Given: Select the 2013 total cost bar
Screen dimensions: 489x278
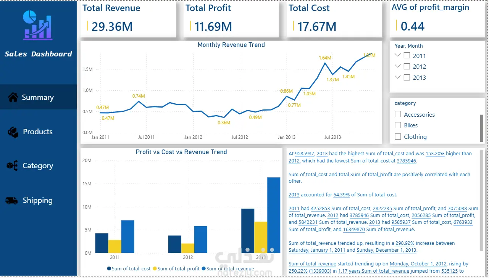Looking at the screenshot, I should (x=248, y=231).
